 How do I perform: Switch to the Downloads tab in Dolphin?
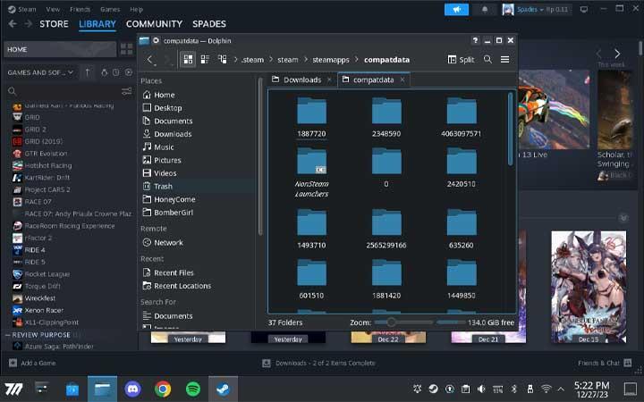(301, 80)
